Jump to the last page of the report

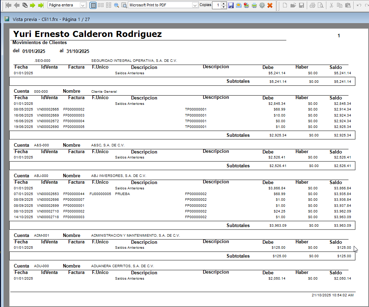coord(41,5)
